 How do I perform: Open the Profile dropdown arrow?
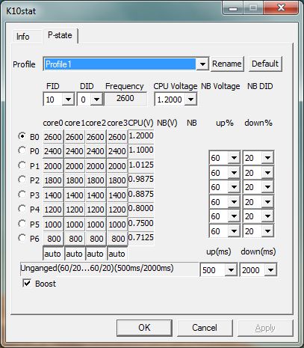pos(202,64)
